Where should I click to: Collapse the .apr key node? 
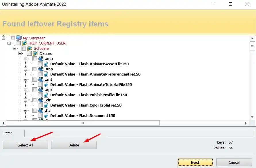26,90
